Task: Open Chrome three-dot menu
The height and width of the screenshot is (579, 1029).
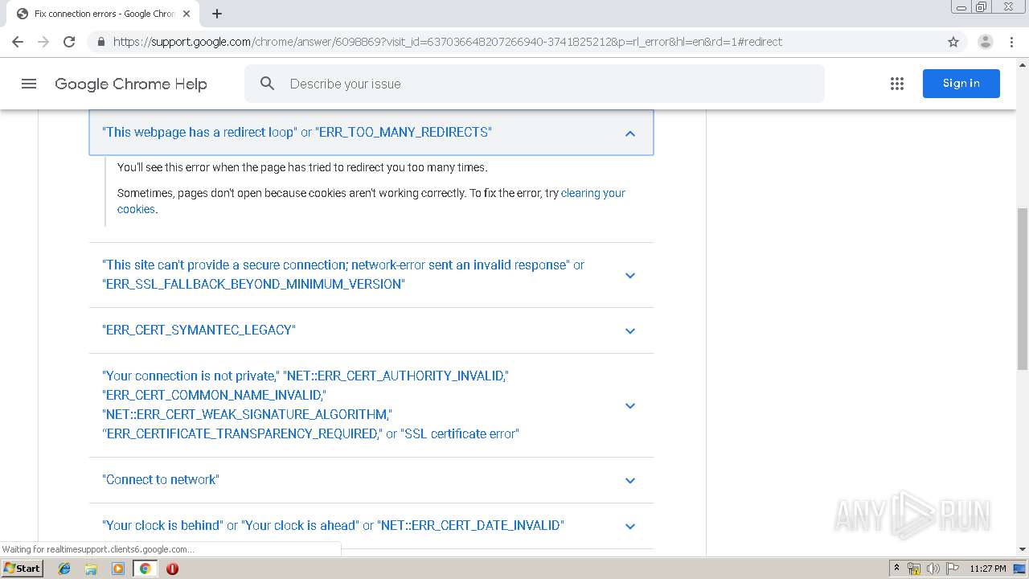Action: point(1011,42)
